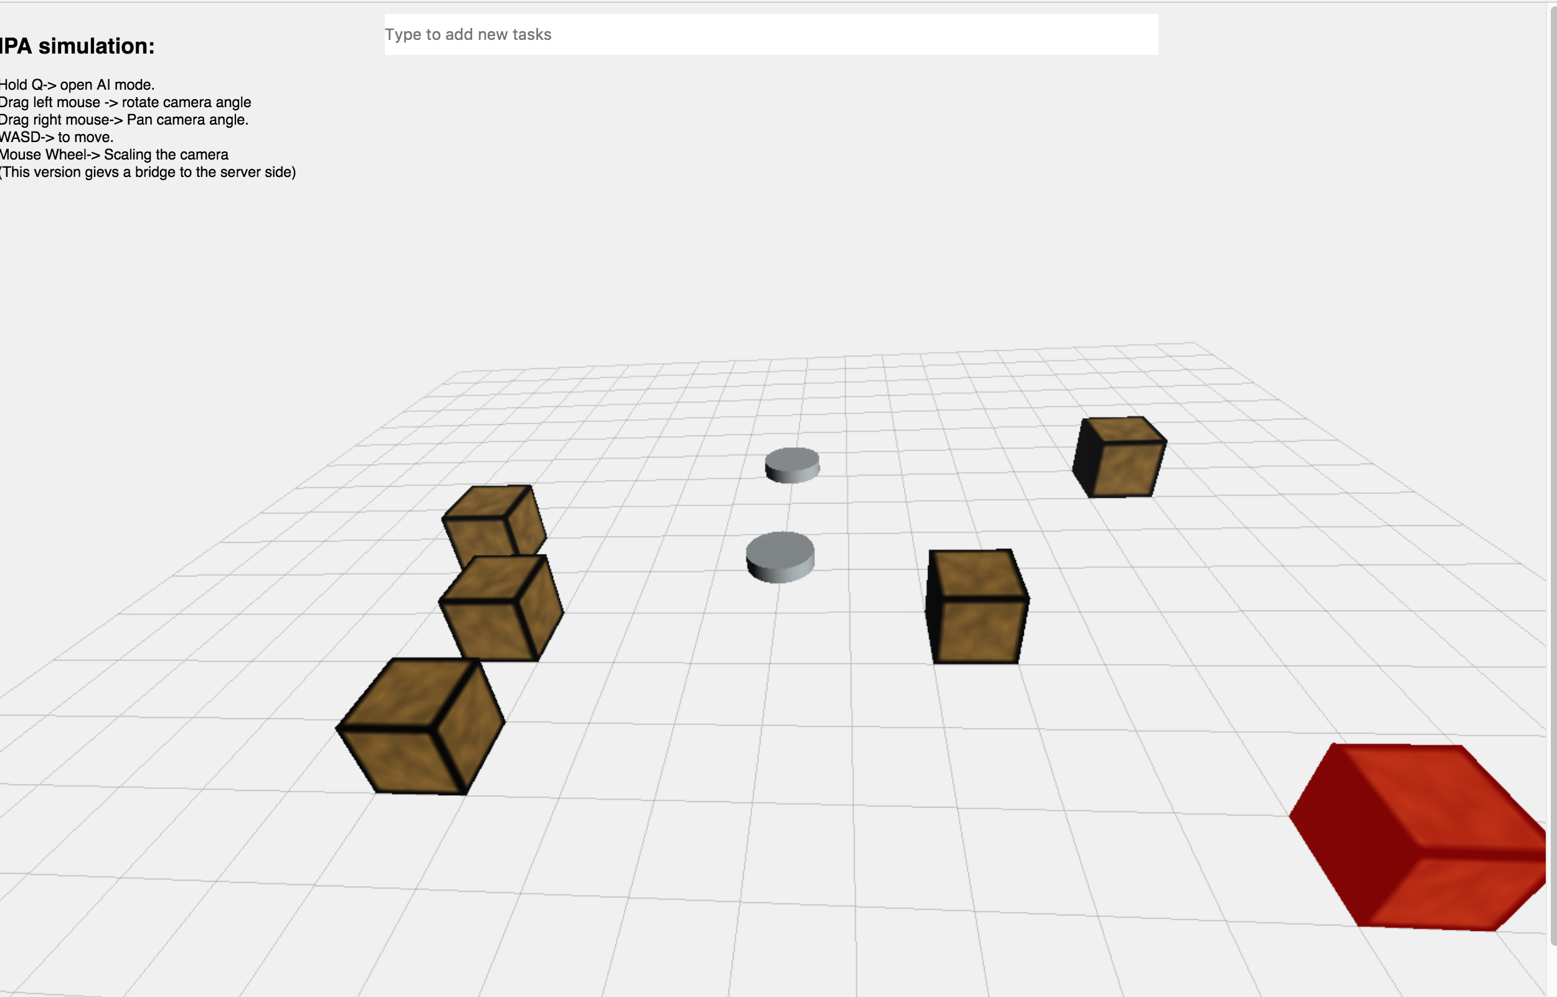The height and width of the screenshot is (997, 1557).
Task: Click the wooden crate nearest the red cube
Action: pyautogui.click(x=977, y=606)
